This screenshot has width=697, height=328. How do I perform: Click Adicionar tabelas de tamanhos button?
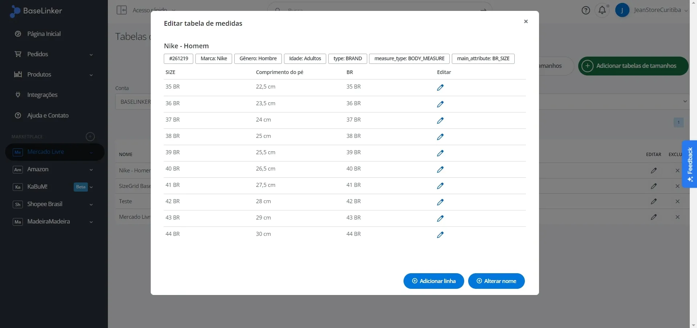[x=633, y=66]
